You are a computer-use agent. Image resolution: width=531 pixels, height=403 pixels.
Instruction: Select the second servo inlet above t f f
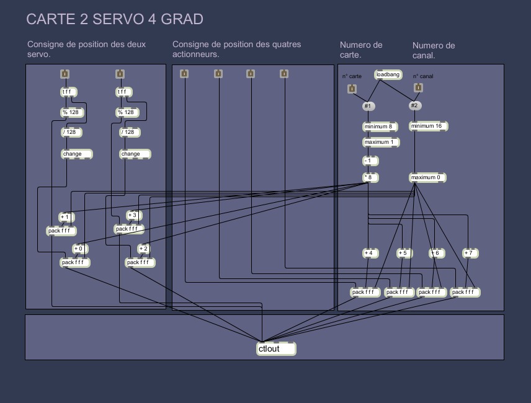pyautogui.click(x=120, y=74)
